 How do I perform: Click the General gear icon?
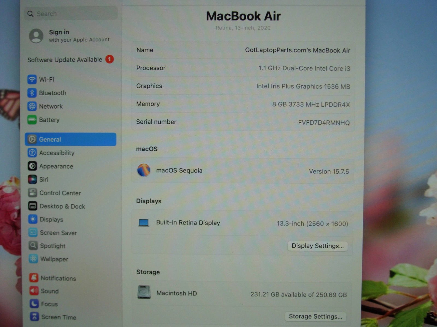point(32,139)
